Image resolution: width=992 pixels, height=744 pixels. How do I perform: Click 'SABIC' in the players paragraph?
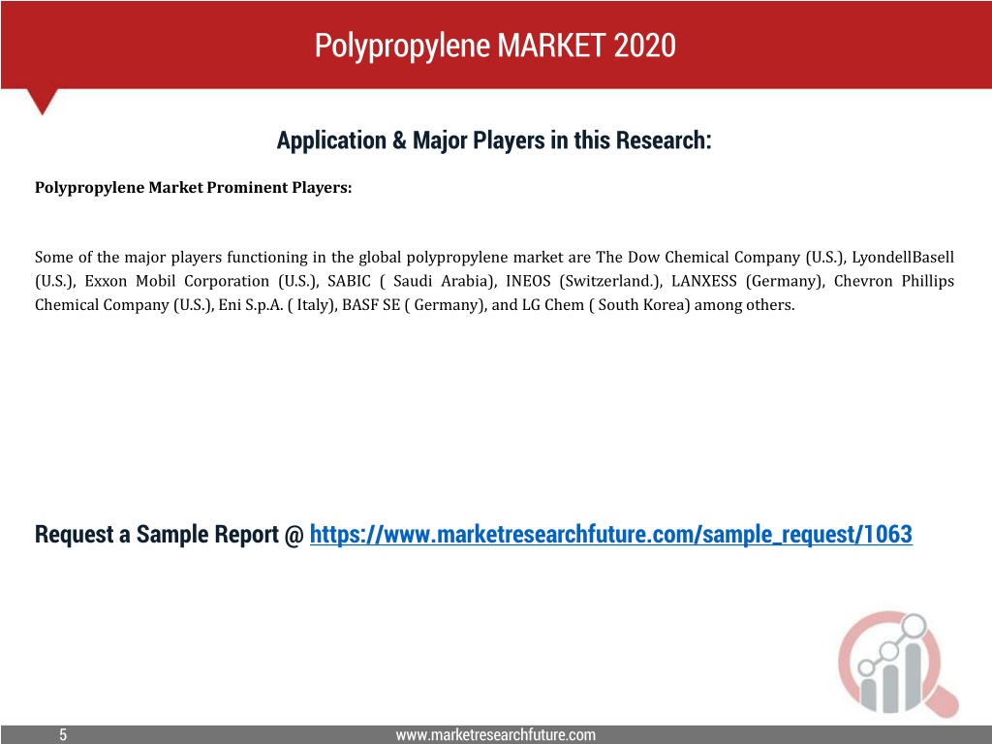349,281
